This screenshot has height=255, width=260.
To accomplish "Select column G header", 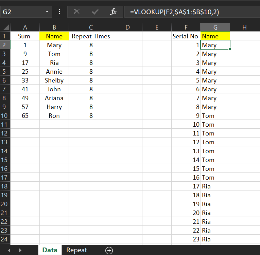I will [215, 28].
